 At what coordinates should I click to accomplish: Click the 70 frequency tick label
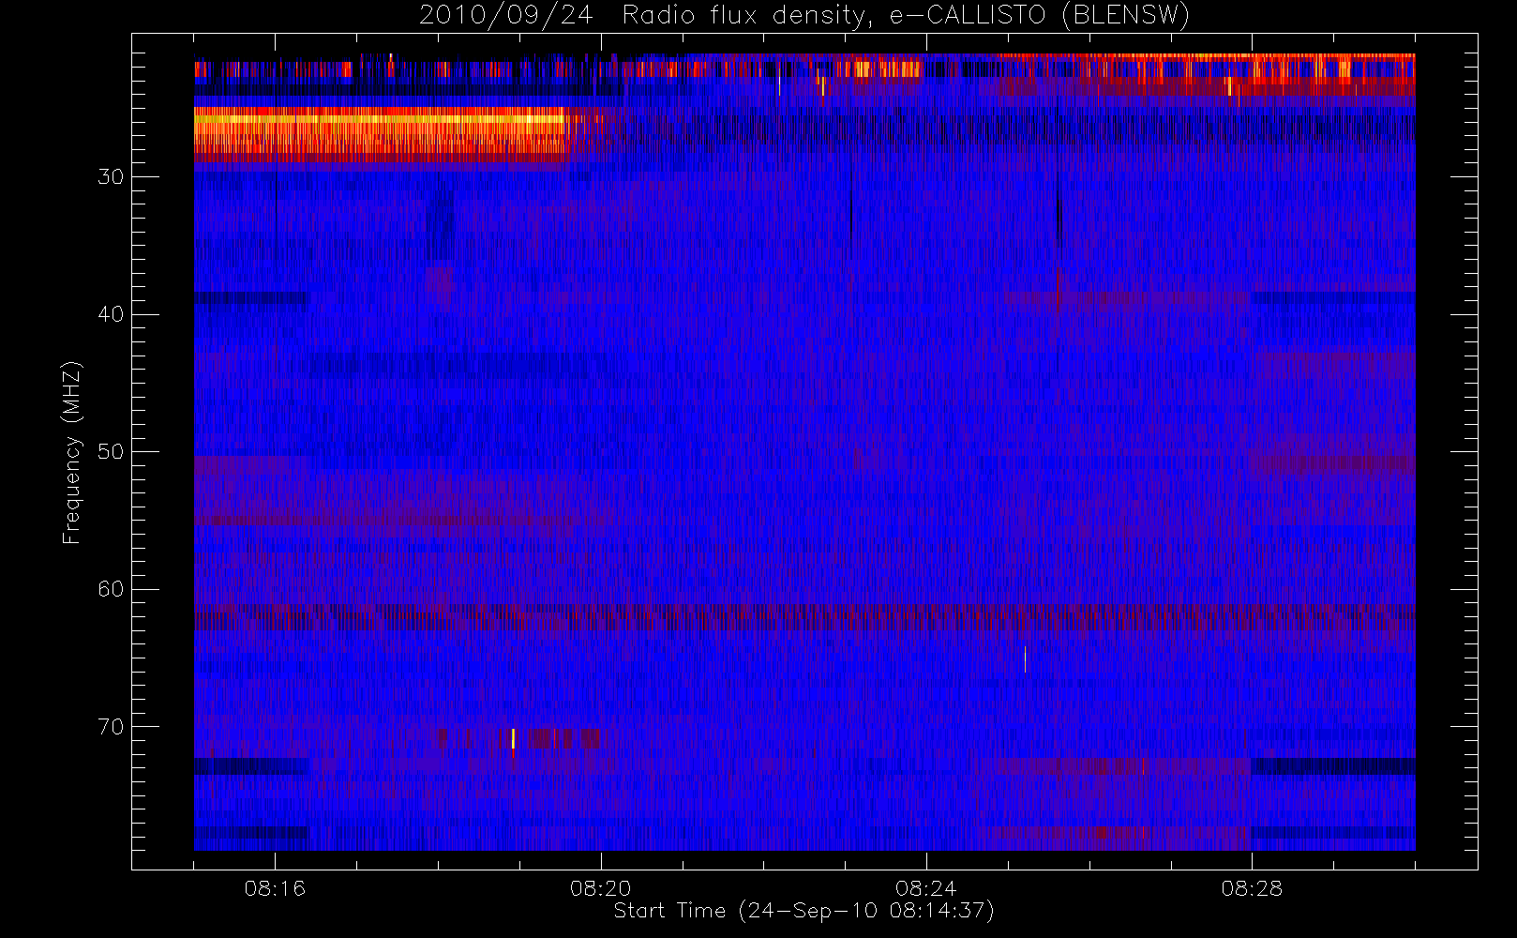(111, 727)
